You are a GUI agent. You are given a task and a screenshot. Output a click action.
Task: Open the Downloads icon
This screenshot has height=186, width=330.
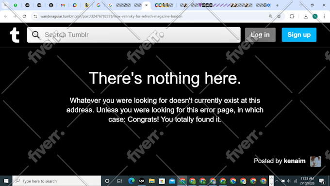[306, 16]
